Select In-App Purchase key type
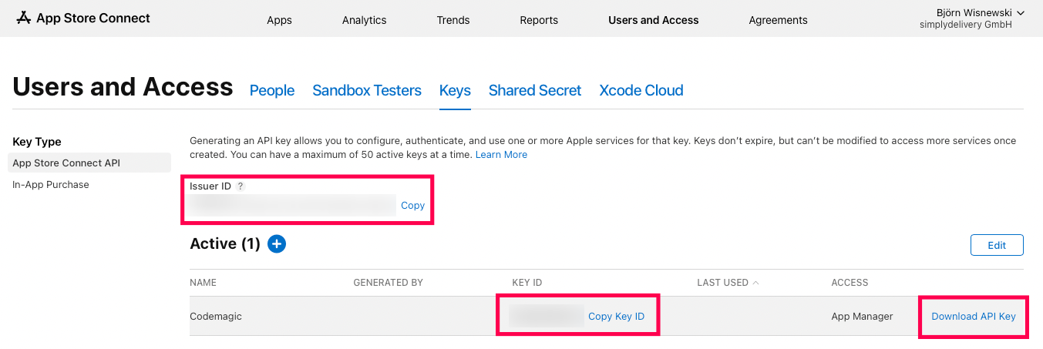 (51, 185)
